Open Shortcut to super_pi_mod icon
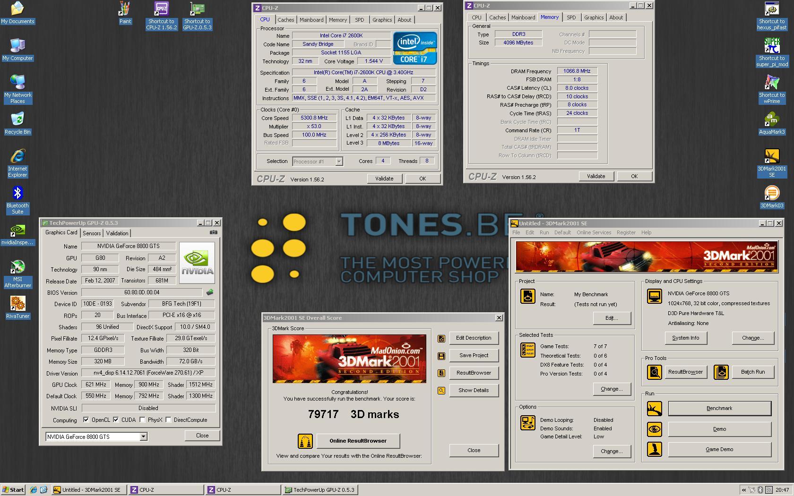 coord(772,52)
